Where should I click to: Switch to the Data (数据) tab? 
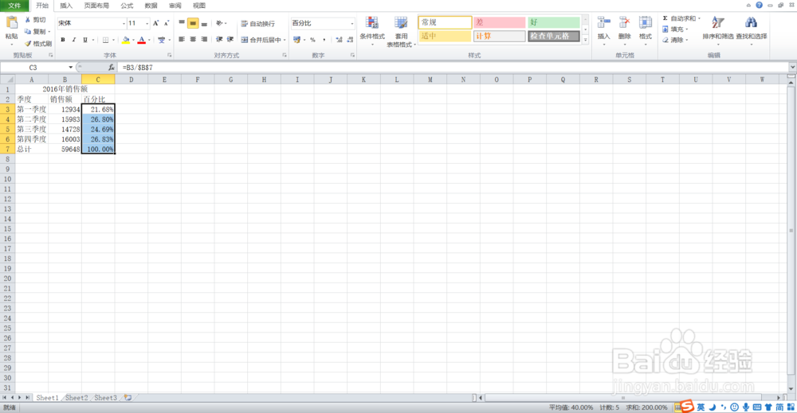pos(151,6)
